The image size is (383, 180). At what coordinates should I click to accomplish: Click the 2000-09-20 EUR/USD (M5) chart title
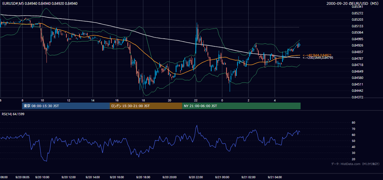pyautogui.click(x=353, y=4)
